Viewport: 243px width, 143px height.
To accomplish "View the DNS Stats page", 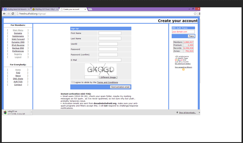I will point(18,79).
